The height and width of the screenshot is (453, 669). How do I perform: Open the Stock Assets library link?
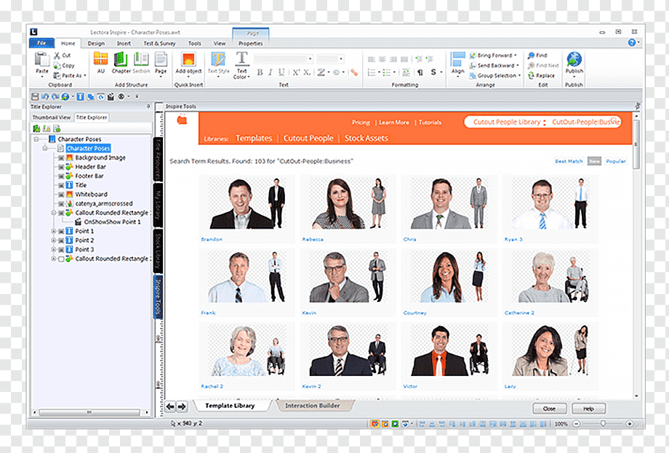pyautogui.click(x=366, y=138)
